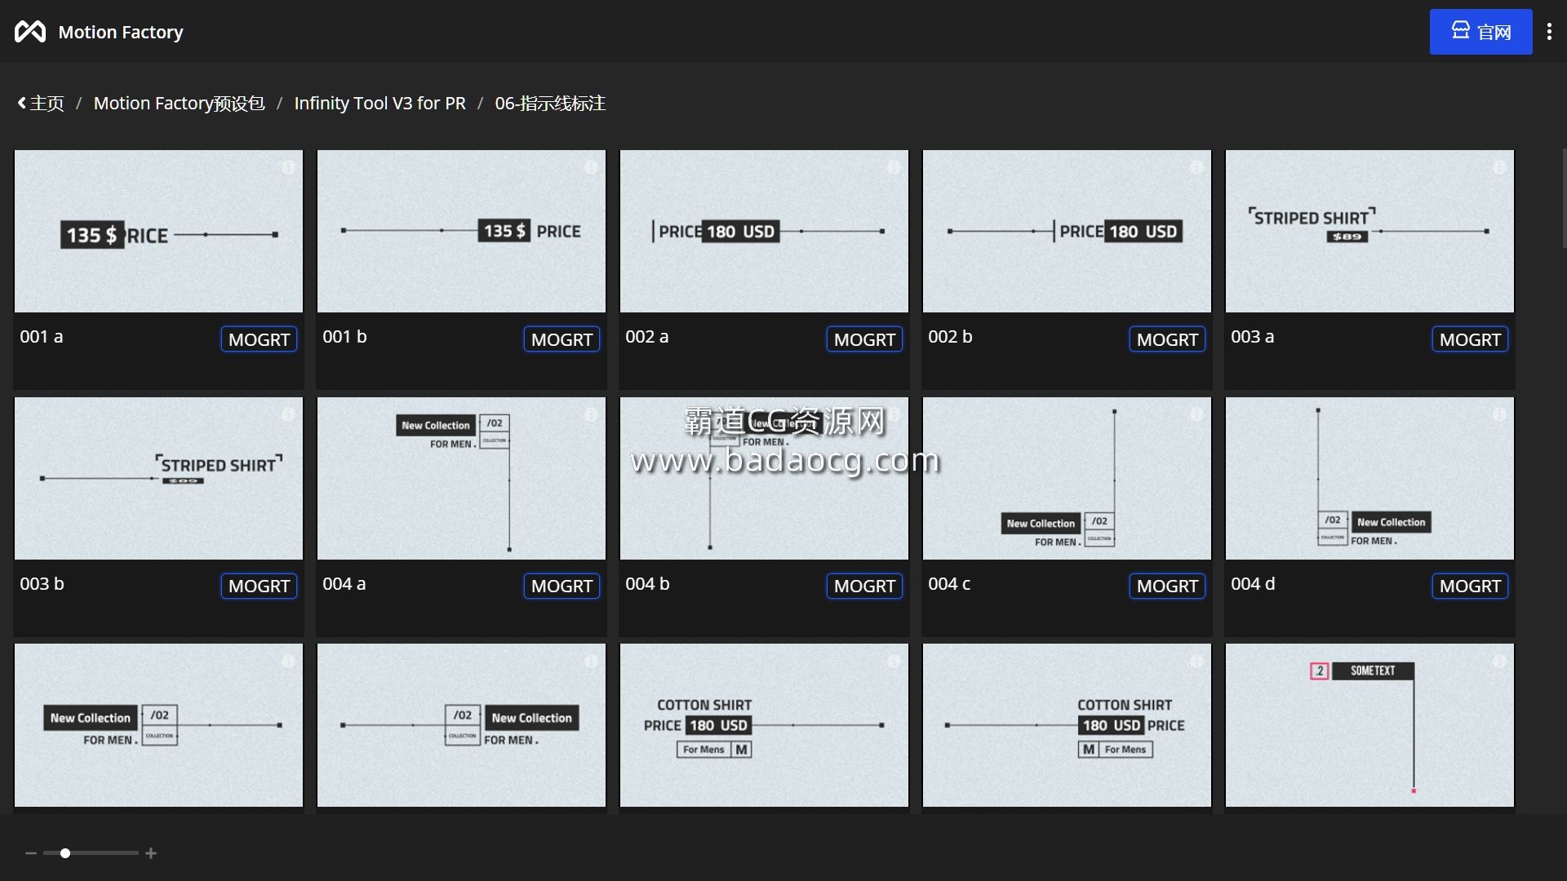
Task: Click the 官网 official site button
Action: (x=1480, y=32)
